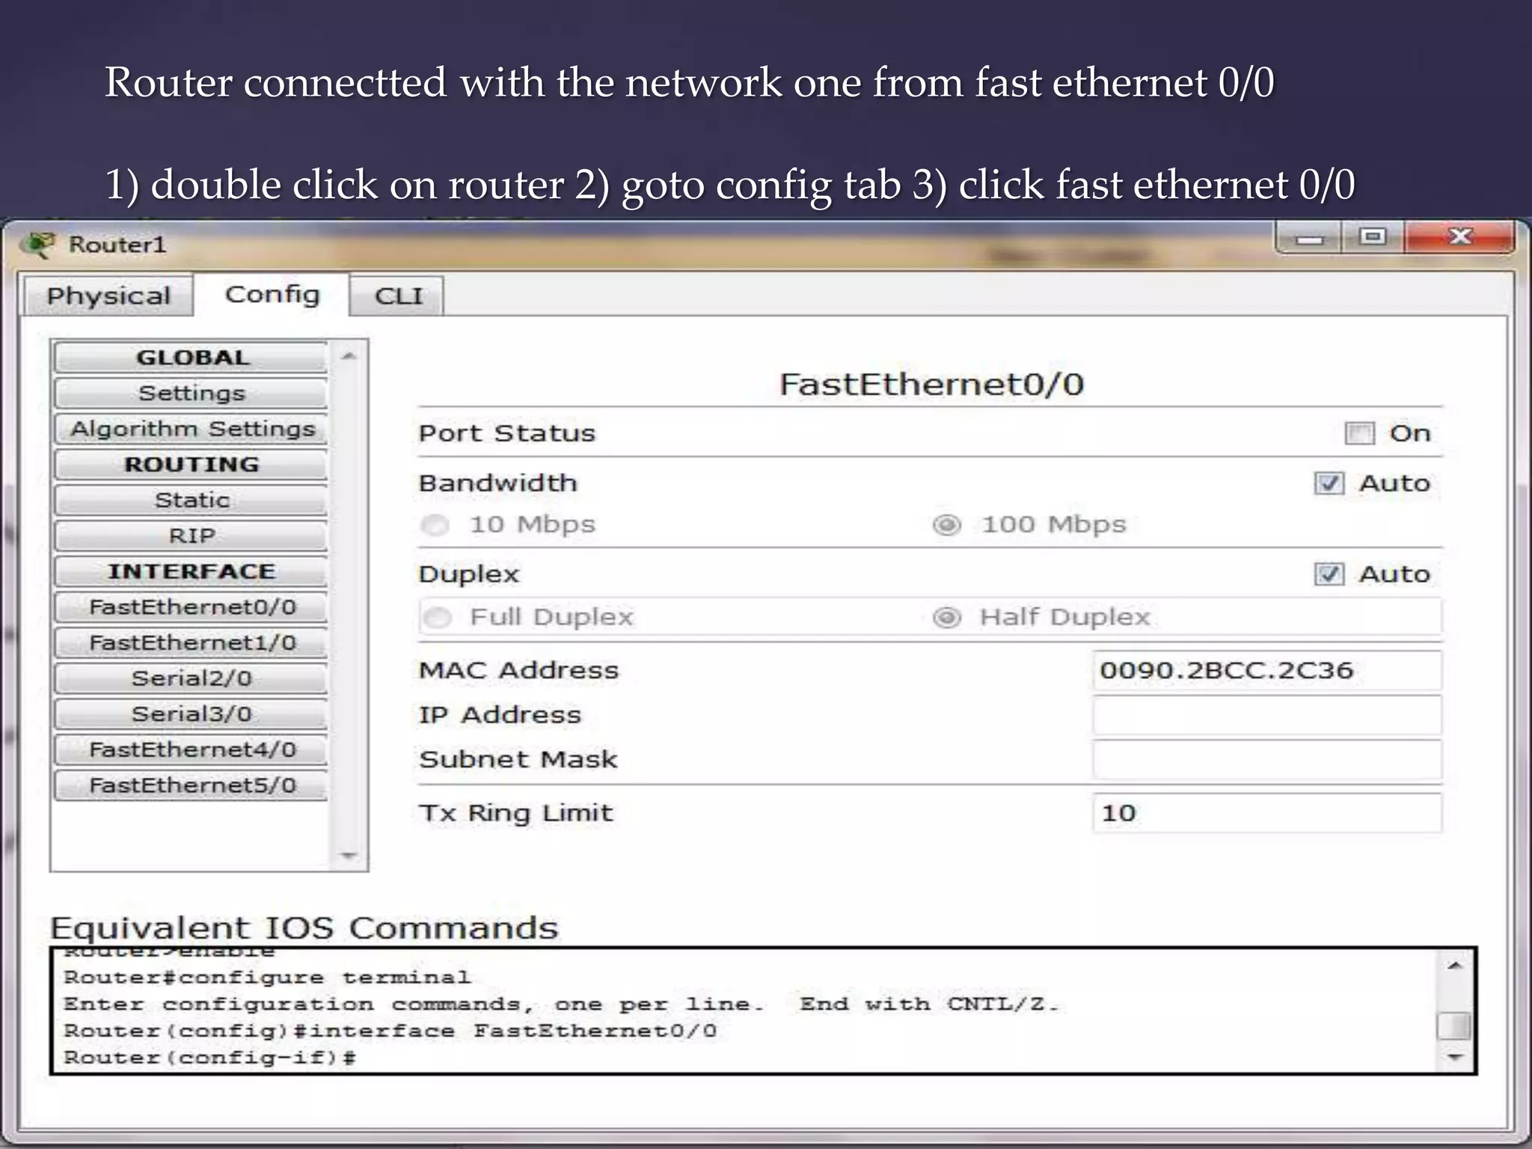
Task: Select the 10 Mbps radio button
Action: [435, 525]
